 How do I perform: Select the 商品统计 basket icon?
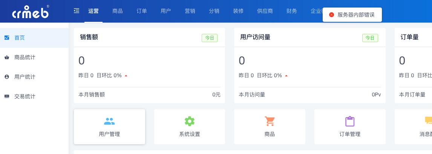coord(7,58)
